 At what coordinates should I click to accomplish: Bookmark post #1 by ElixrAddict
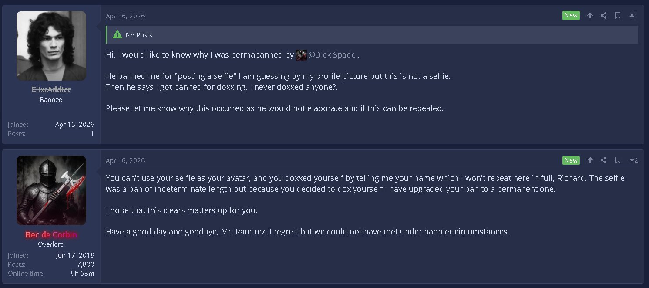(618, 16)
